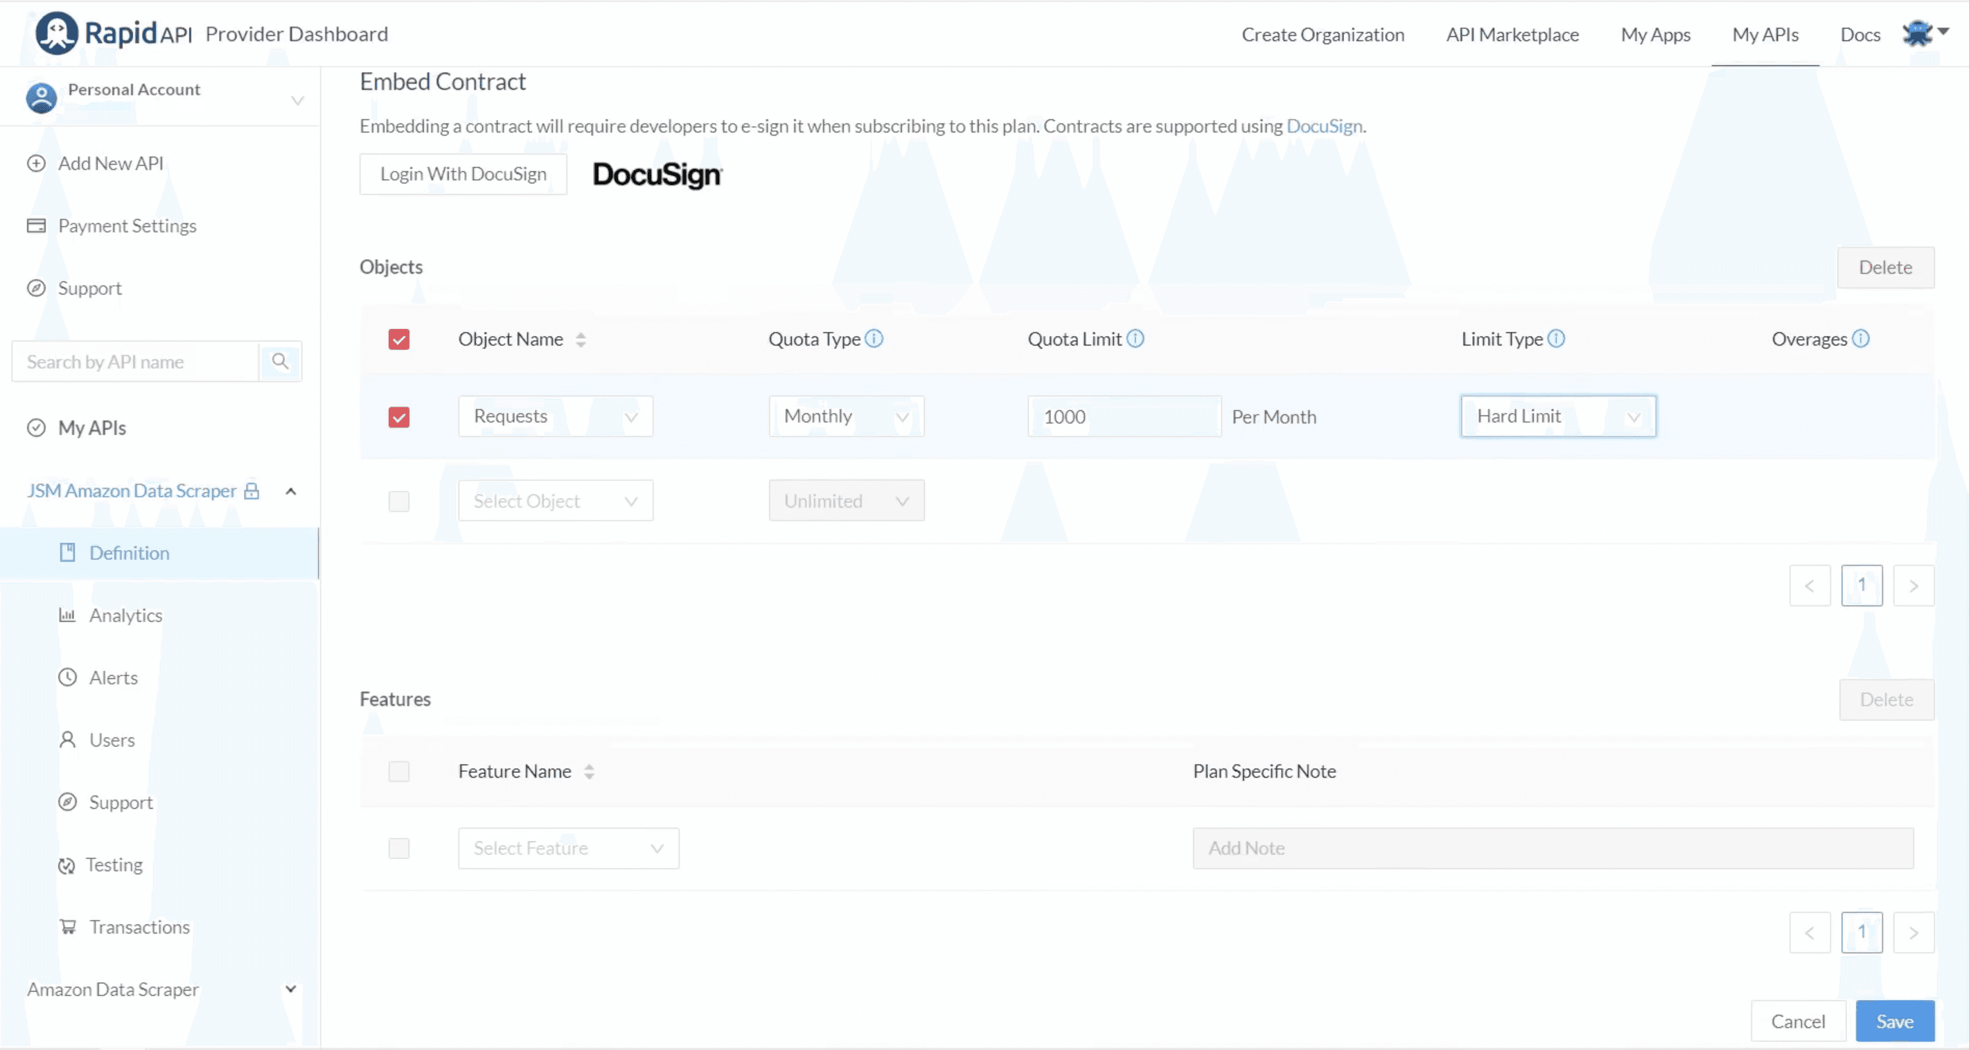
Task: Click the Limit Type info icon
Action: pyautogui.click(x=1555, y=339)
